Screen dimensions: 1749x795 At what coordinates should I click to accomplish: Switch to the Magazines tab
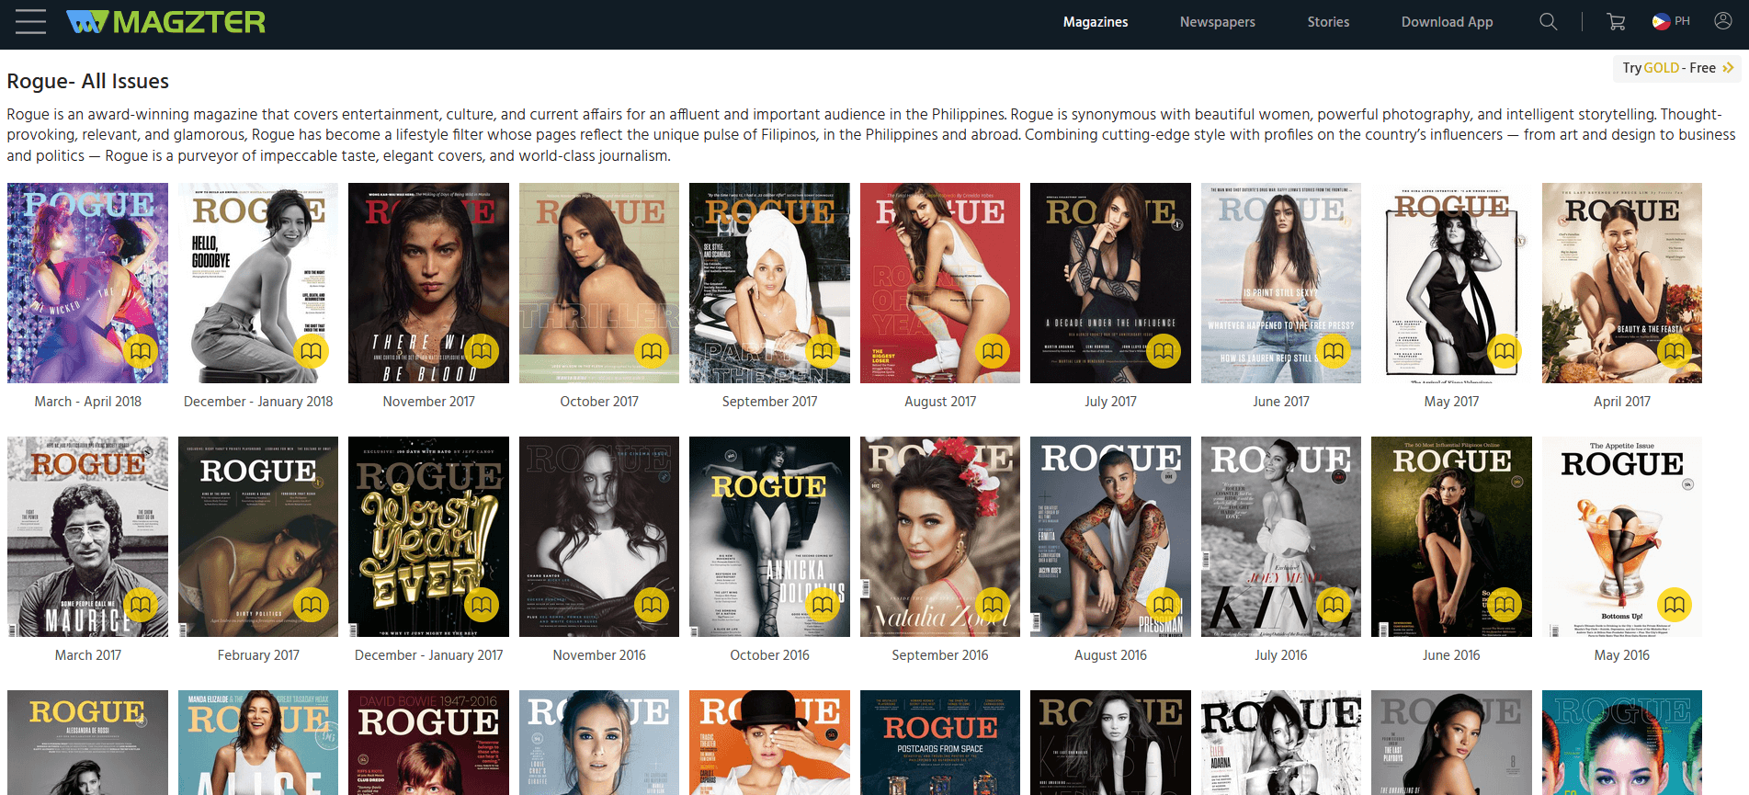pos(1095,22)
